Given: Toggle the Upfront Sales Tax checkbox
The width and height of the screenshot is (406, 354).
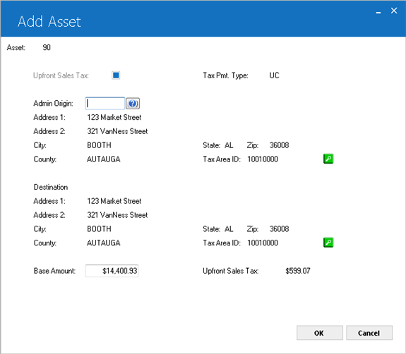Looking at the screenshot, I should click(x=116, y=75).
